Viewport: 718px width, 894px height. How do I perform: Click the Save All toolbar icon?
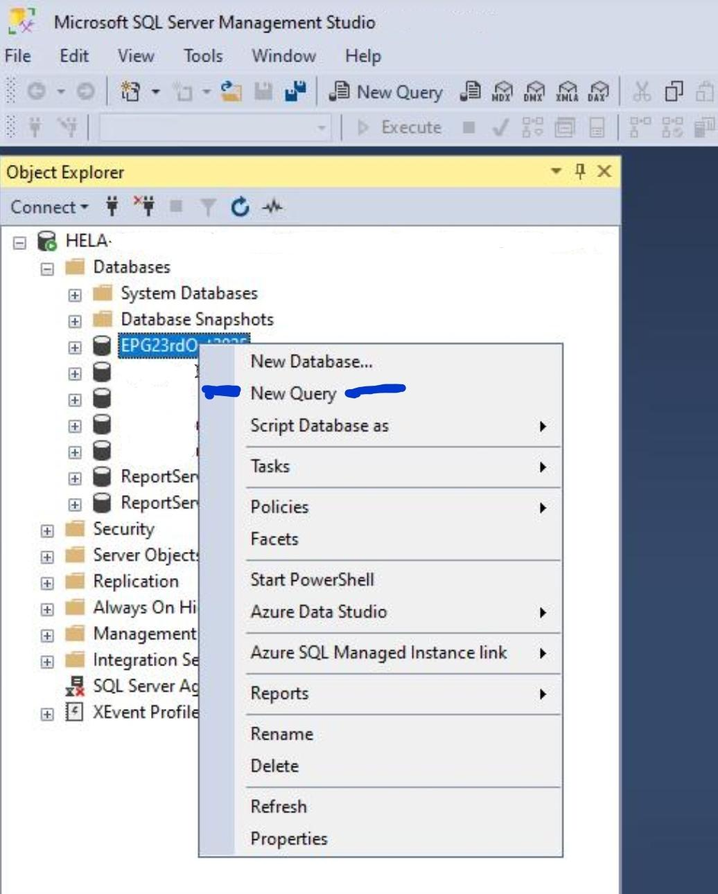[x=295, y=91]
